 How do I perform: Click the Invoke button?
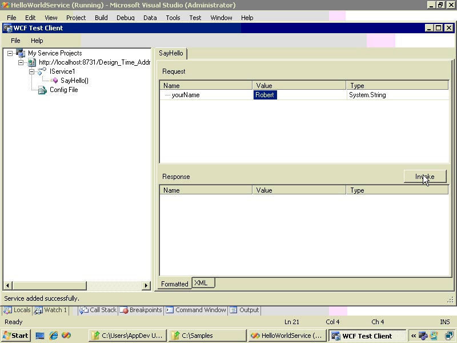tap(425, 177)
